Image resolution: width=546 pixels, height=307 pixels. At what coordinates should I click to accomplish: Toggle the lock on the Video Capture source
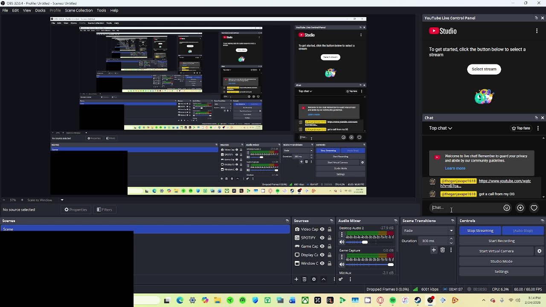[x=329, y=229]
